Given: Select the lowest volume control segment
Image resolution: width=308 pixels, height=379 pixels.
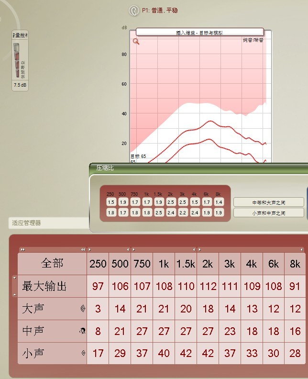Looking at the screenshot, I should tap(17, 74).
